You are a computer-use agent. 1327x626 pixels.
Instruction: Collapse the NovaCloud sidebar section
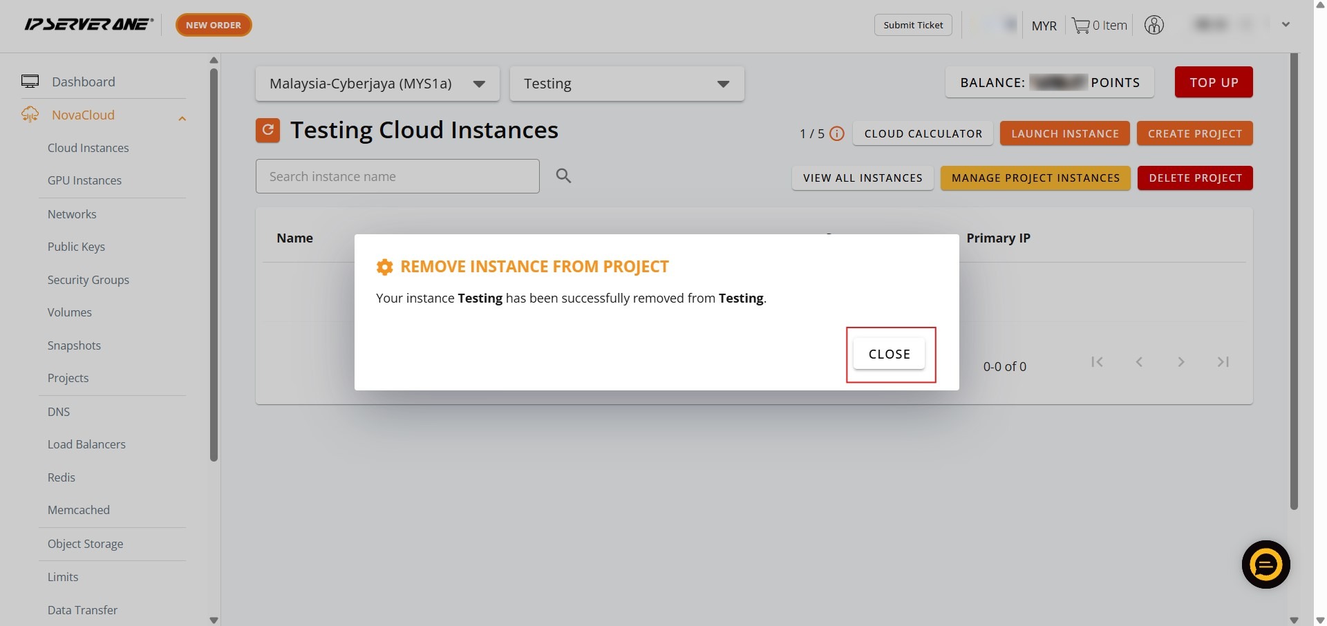(182, 118)
